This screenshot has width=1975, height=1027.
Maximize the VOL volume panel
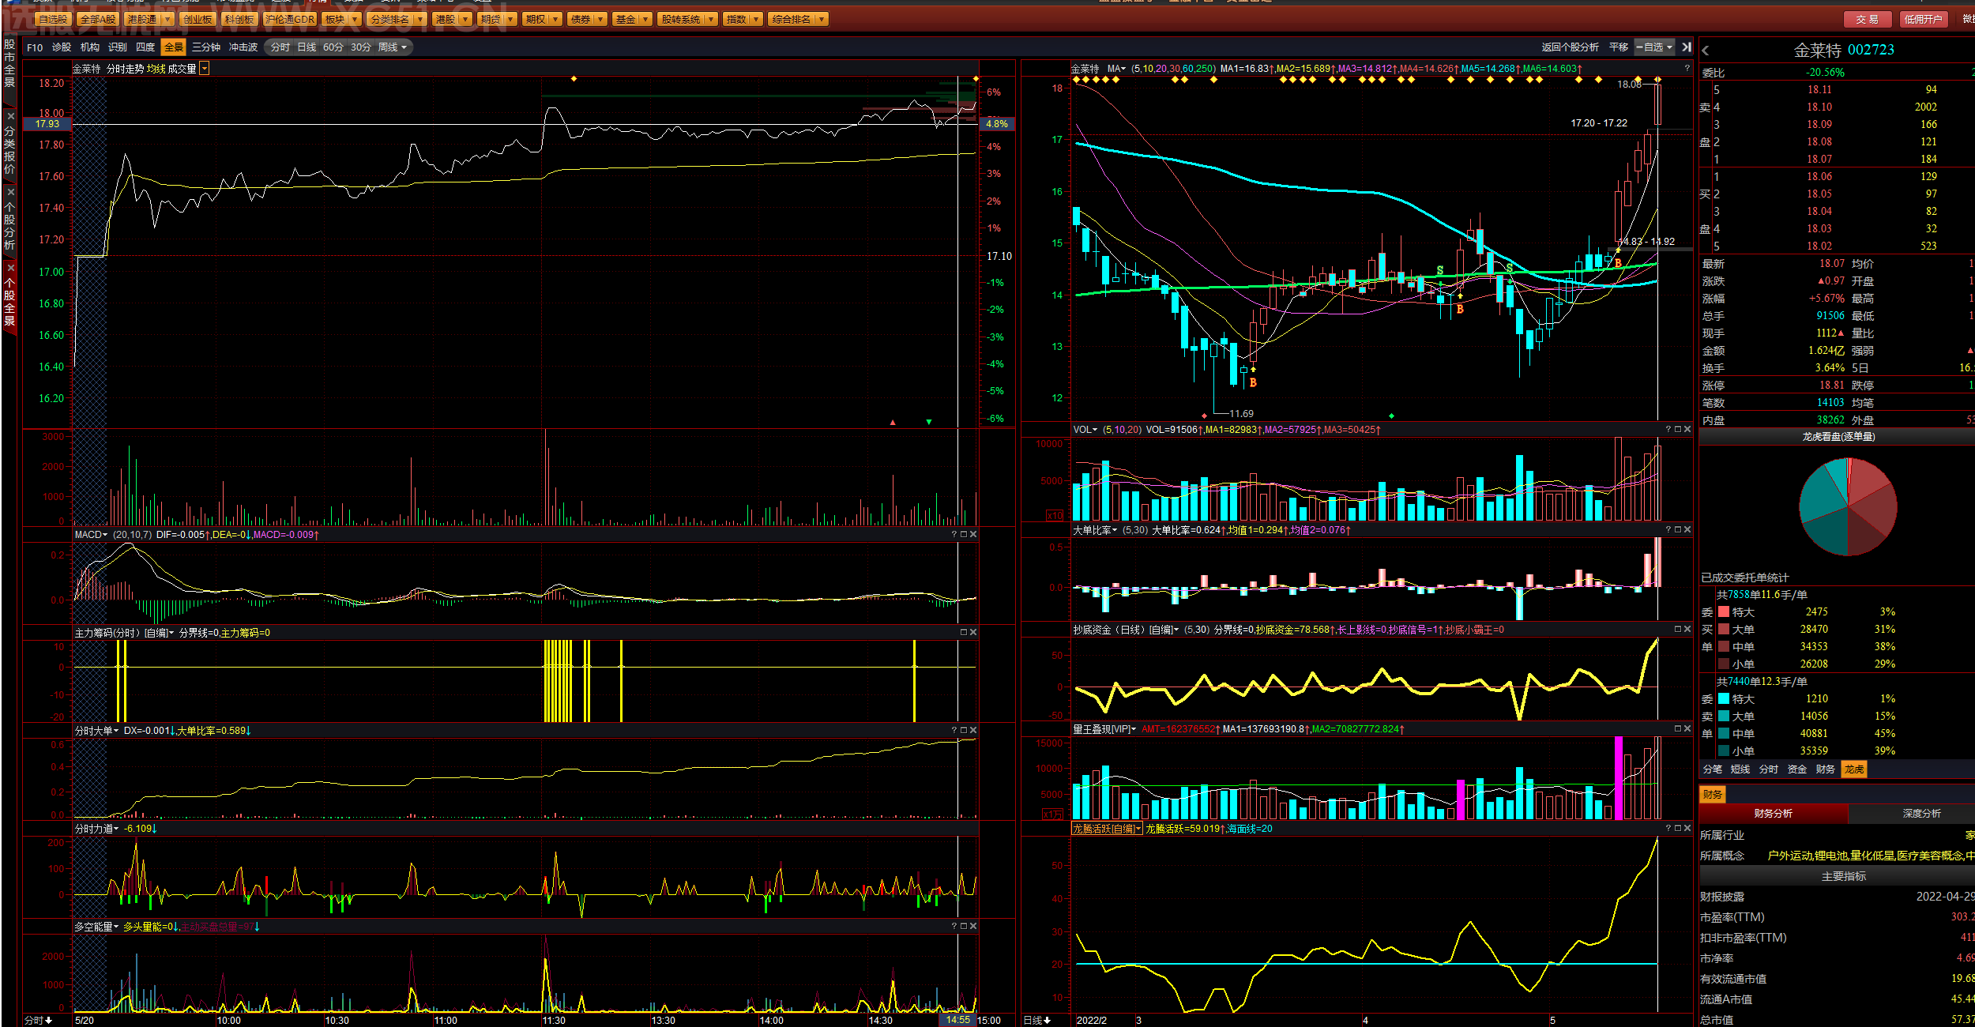(x=1678, y=430)
